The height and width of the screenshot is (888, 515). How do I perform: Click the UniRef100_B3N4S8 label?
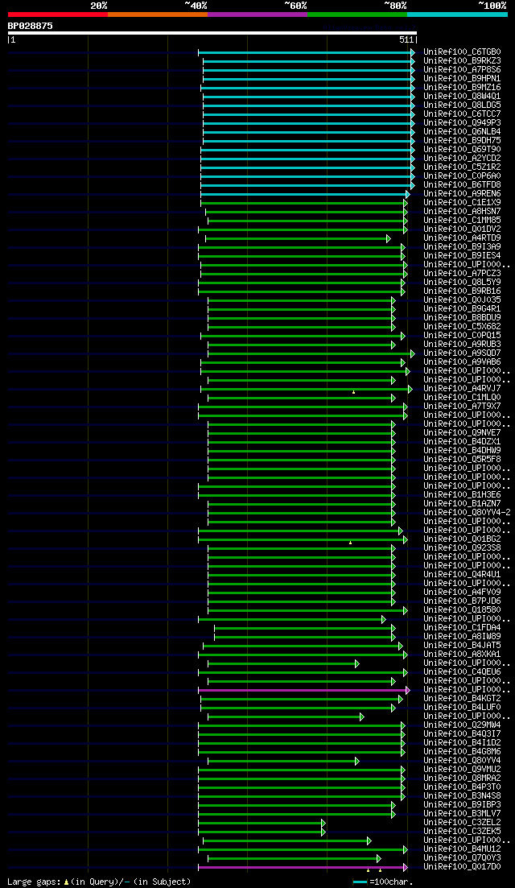(x=462, y=795)
